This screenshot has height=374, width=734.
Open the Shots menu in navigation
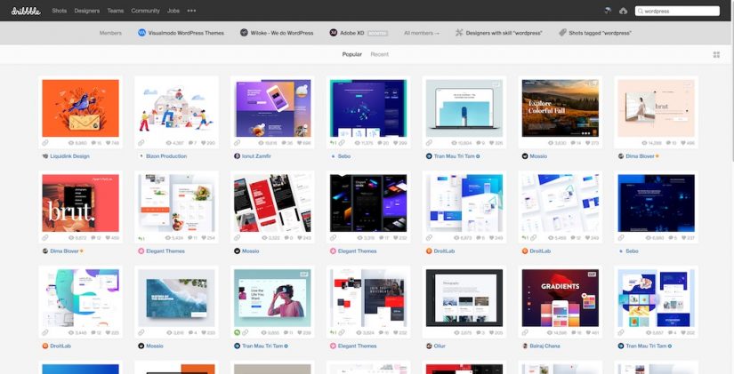tap(59, 11)
